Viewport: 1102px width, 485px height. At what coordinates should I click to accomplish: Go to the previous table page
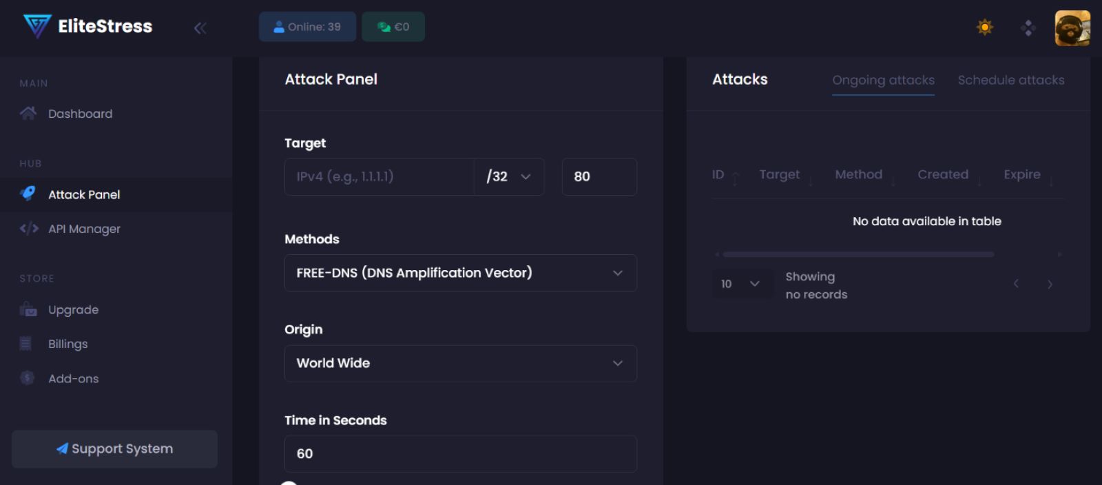point(1016,284)
